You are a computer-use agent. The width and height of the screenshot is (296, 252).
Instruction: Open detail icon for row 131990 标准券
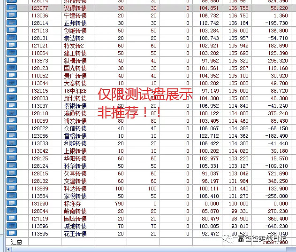click(x=12, y=203)
